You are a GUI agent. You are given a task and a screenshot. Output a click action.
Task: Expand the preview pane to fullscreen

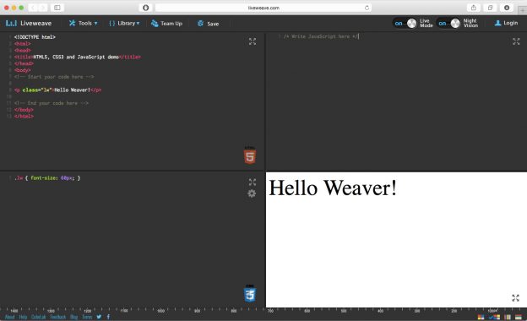515,298
